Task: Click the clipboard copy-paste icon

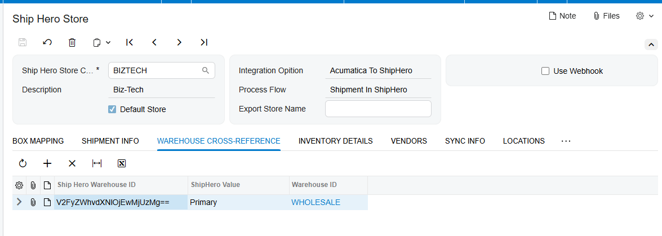Action: [97, 42]
